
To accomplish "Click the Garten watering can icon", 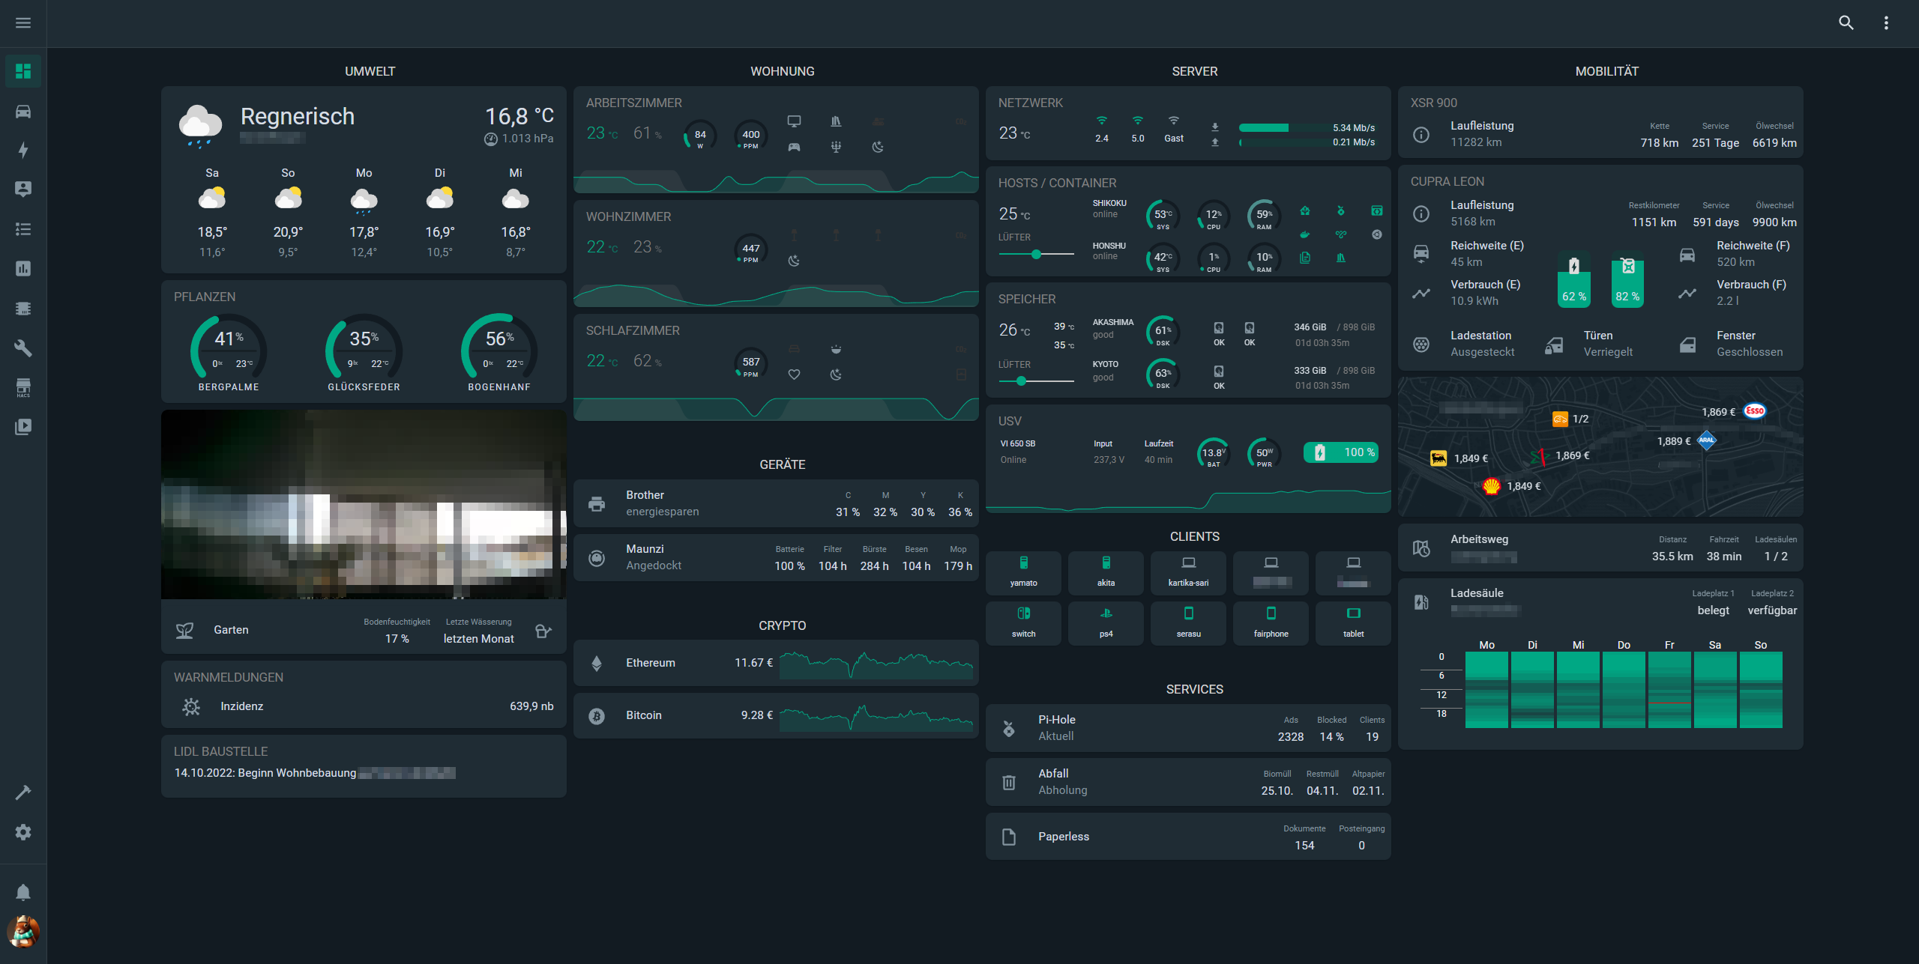I will pyautogui.click(x=543, y=631).
